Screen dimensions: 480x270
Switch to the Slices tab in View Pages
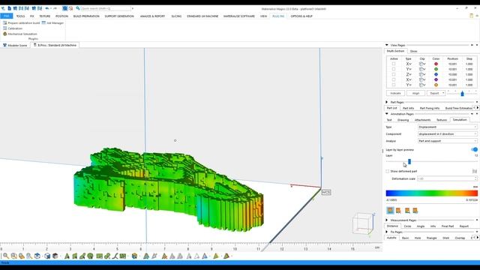tap(413, 52)
